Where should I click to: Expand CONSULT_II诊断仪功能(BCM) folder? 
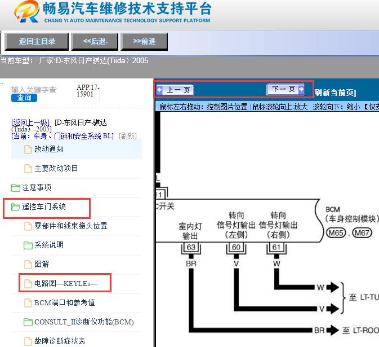[84, 322]
